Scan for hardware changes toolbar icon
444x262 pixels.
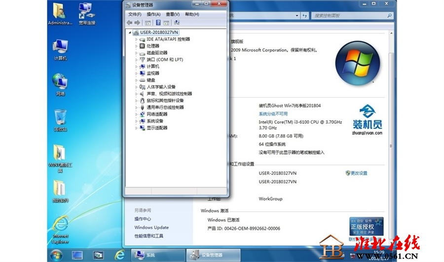(177, 23)
